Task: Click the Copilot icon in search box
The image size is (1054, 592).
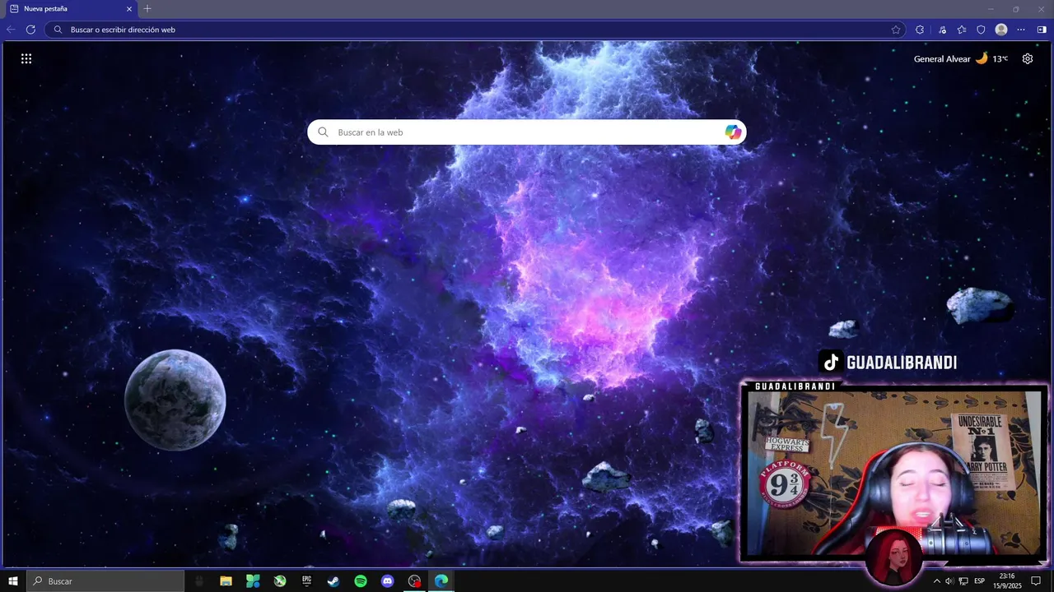Action: [x=733, y=132]
